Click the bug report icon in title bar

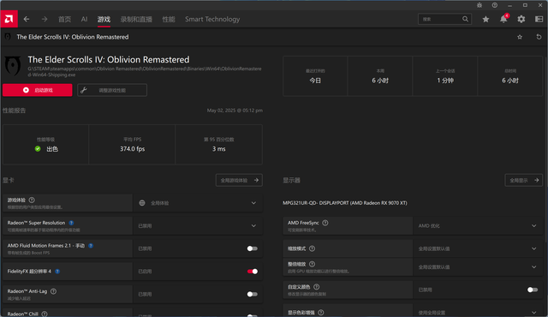(479, 5)
